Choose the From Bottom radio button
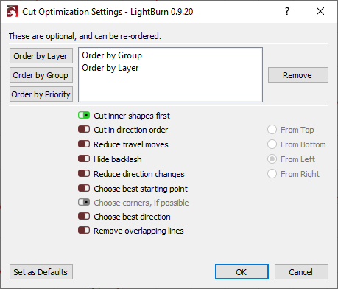Image resolution: width=338 pixels, height=289 pixels. tap(272, 144)
